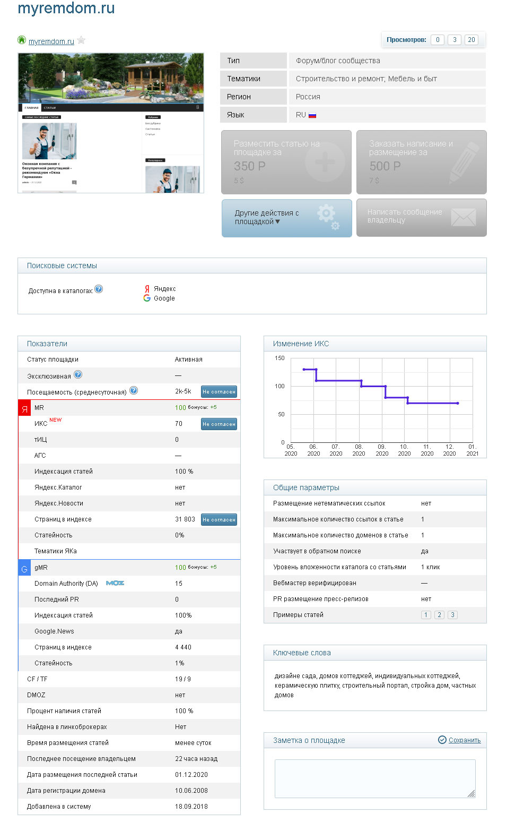Screen dimensions: 524x830
Task: Click the checkmark icon beside 'Сохранить'
Action: 442,740
